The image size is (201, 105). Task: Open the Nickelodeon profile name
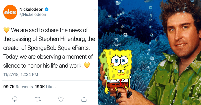pyautogui.click(x=31, y=9)
